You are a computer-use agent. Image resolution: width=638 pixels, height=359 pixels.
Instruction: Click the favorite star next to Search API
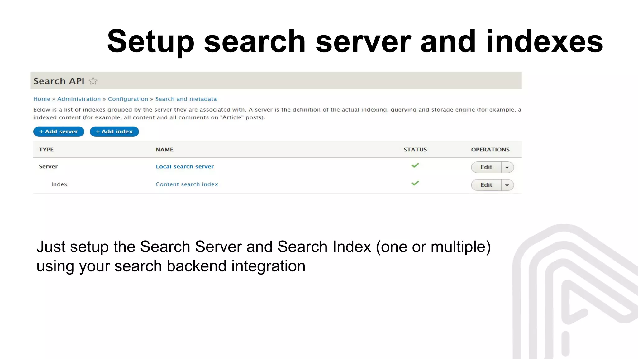coord(93,81)
